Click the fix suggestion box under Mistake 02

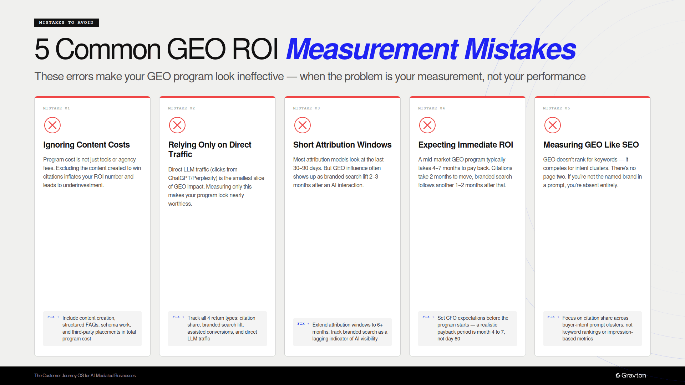[217, 328]
